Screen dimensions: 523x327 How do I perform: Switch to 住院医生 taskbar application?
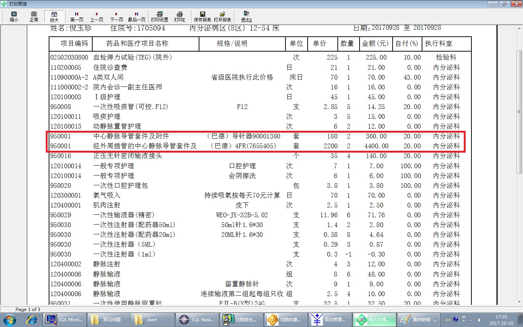pyautogui.click(x=242, y=320)
